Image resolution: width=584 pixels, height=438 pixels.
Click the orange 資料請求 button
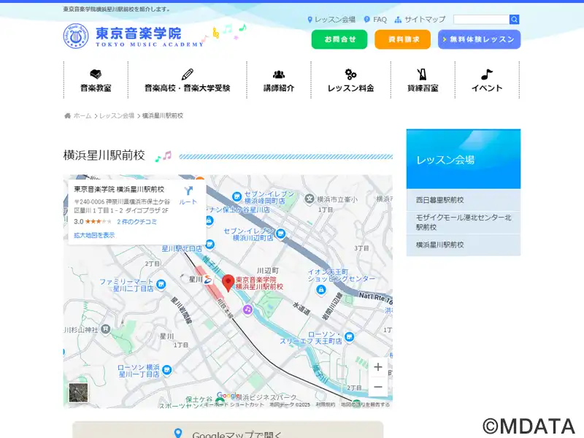pos(403,39)
